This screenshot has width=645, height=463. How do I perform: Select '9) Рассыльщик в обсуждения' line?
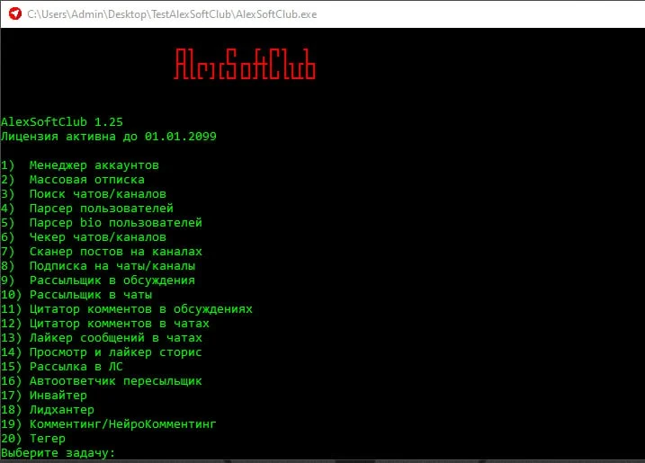pyautogui.click(x=98, y=280)
